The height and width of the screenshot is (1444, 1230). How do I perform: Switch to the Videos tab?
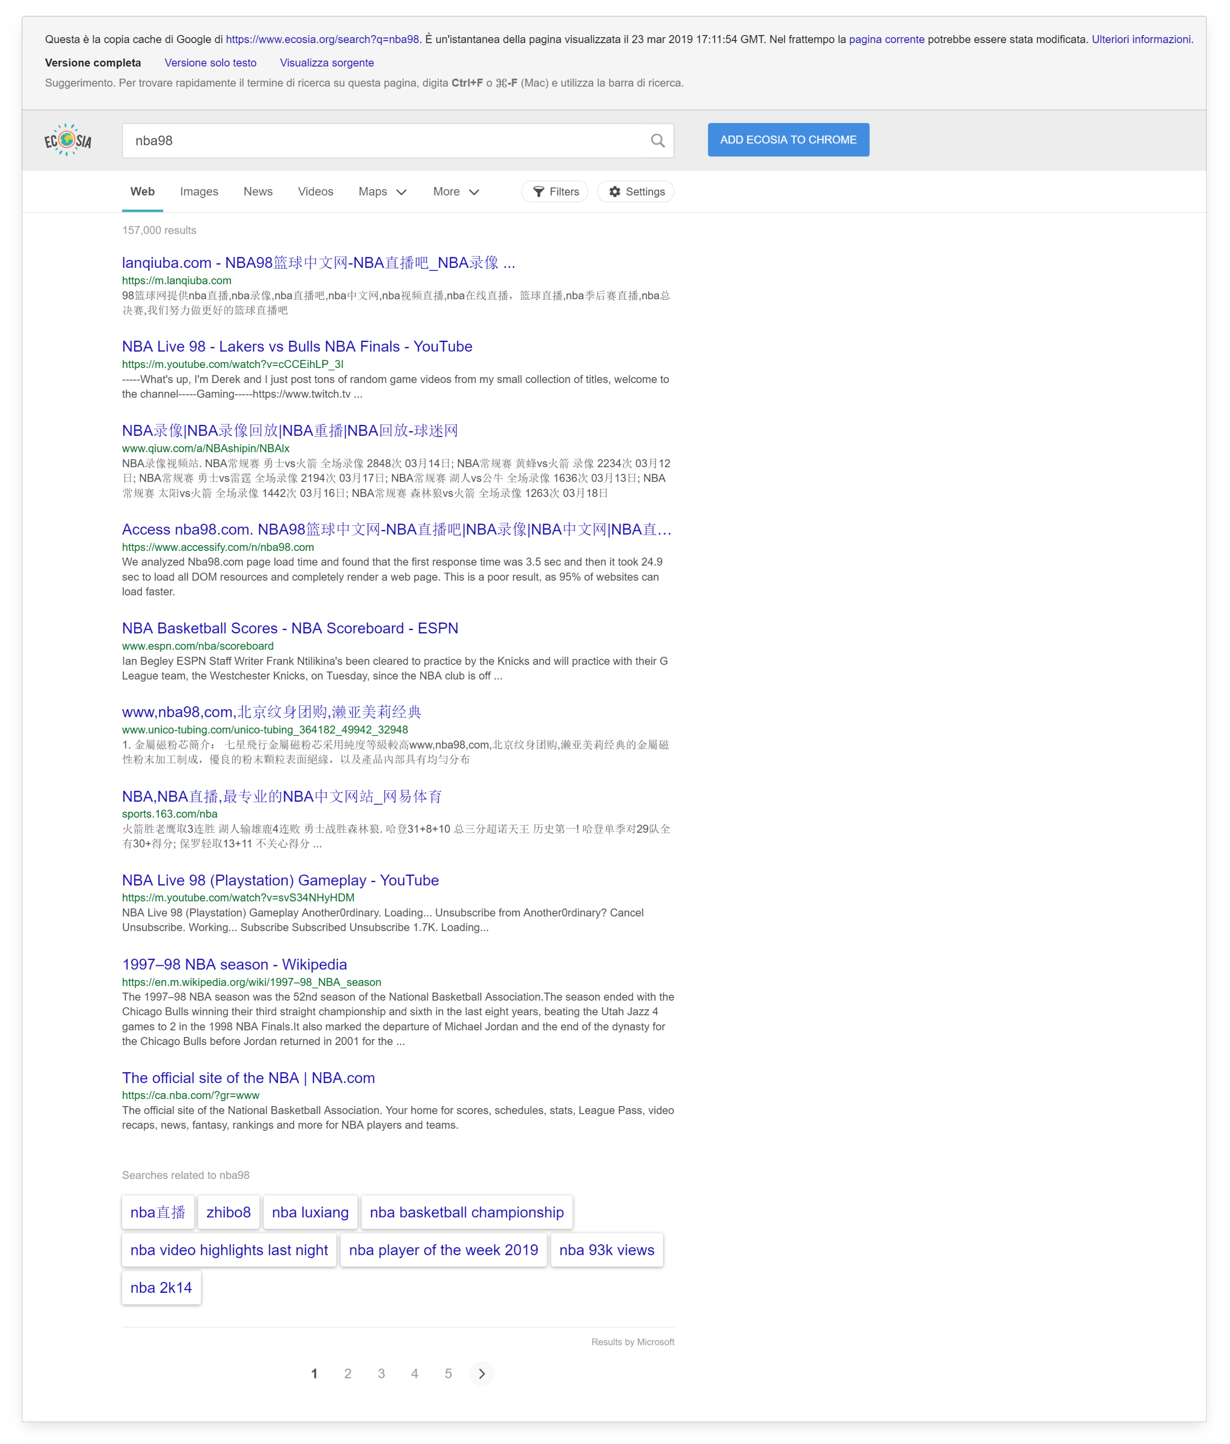click(x=316, y=192)
